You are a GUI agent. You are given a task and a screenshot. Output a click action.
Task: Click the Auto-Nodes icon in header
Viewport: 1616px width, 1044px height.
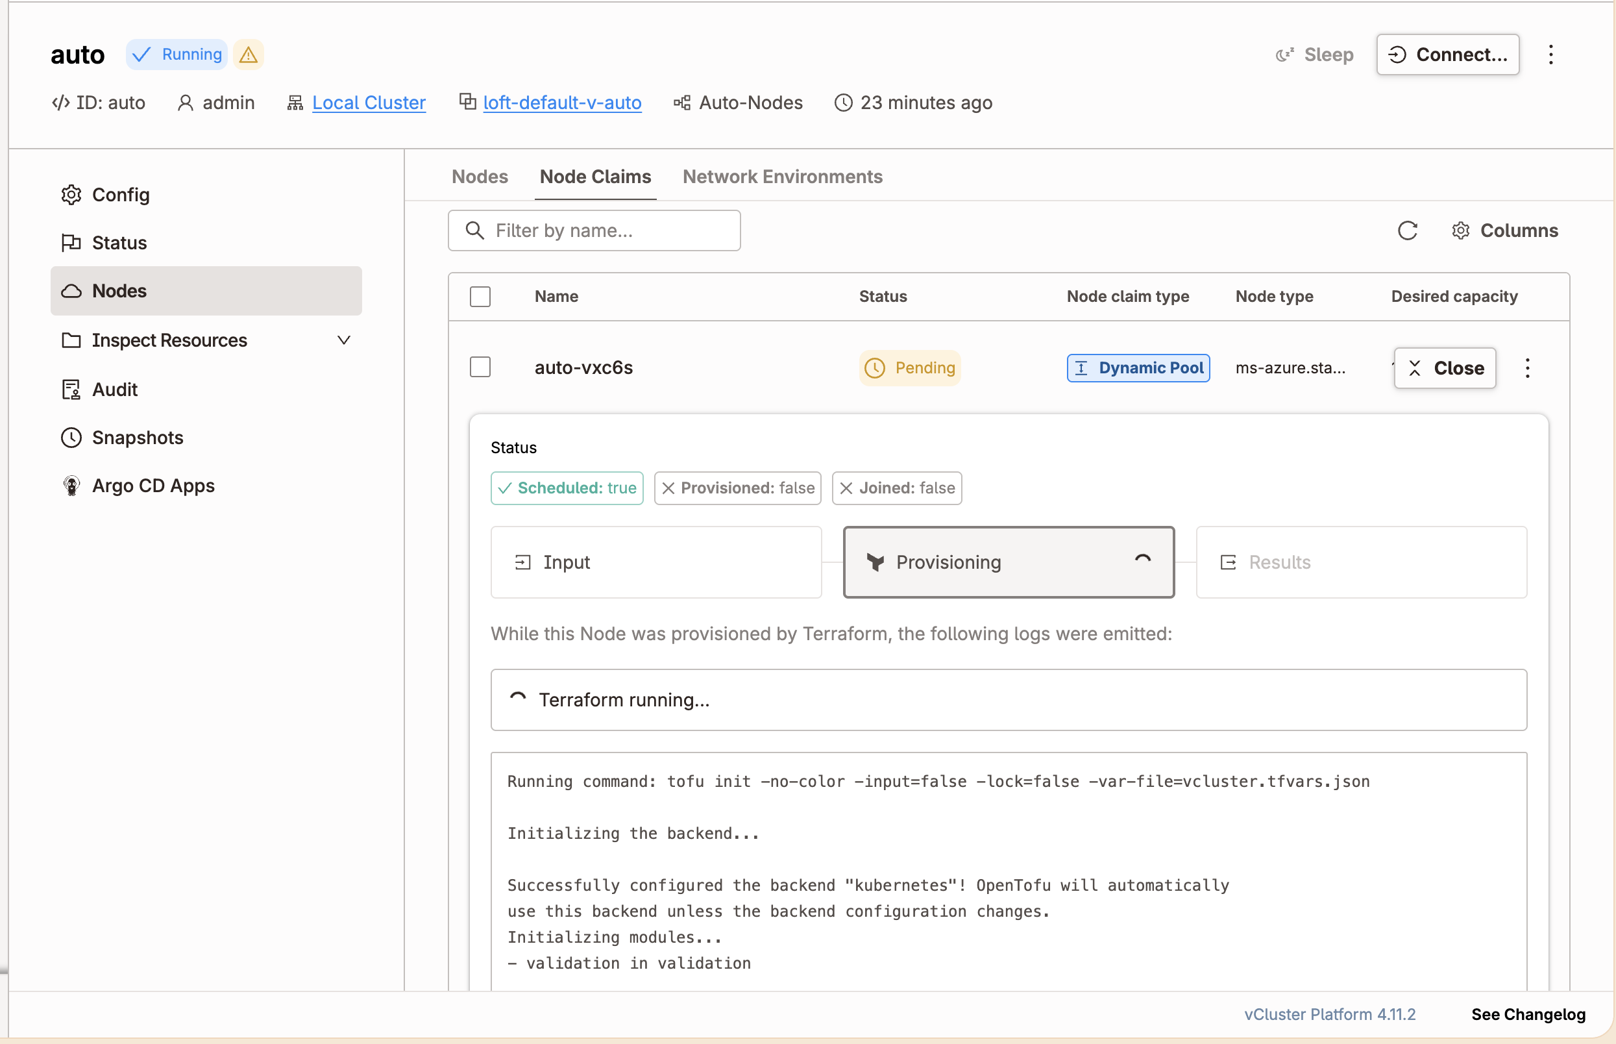pyautogui.click(x=681, y=103)
